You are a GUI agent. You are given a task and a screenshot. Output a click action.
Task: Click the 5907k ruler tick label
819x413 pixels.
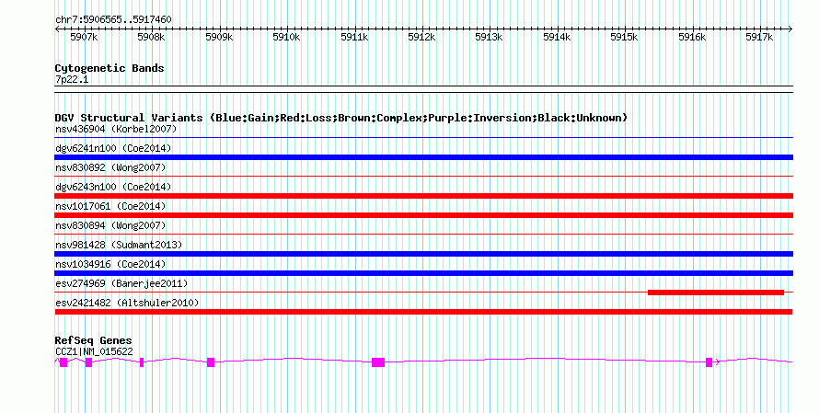84,37
